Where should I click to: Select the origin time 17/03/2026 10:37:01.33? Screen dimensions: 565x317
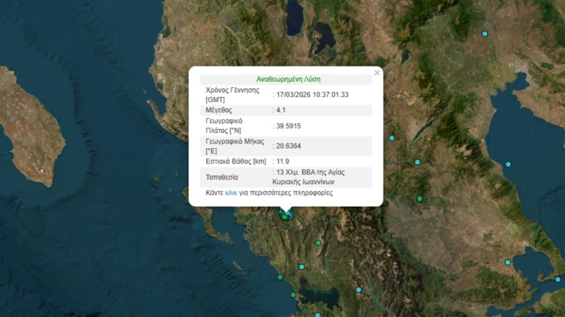313,95
